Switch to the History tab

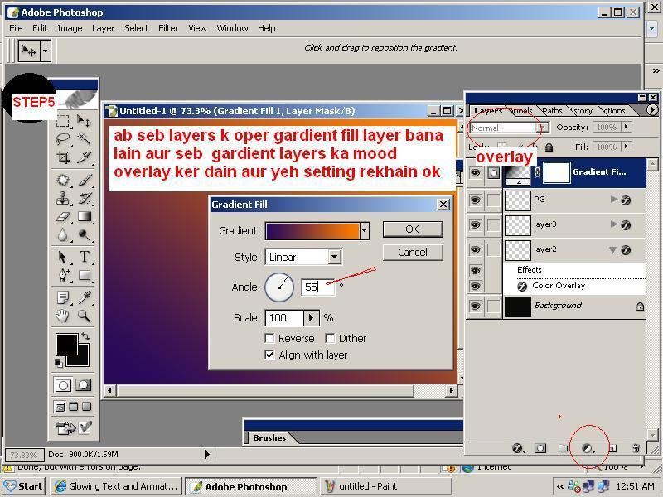[x=583, y=111]
